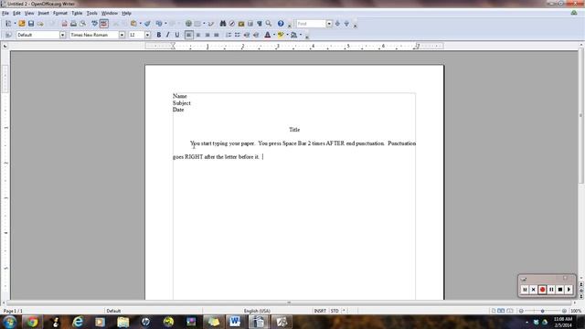Save the document with the Save icon
585x329 pixels.
(x=31, y=24)
